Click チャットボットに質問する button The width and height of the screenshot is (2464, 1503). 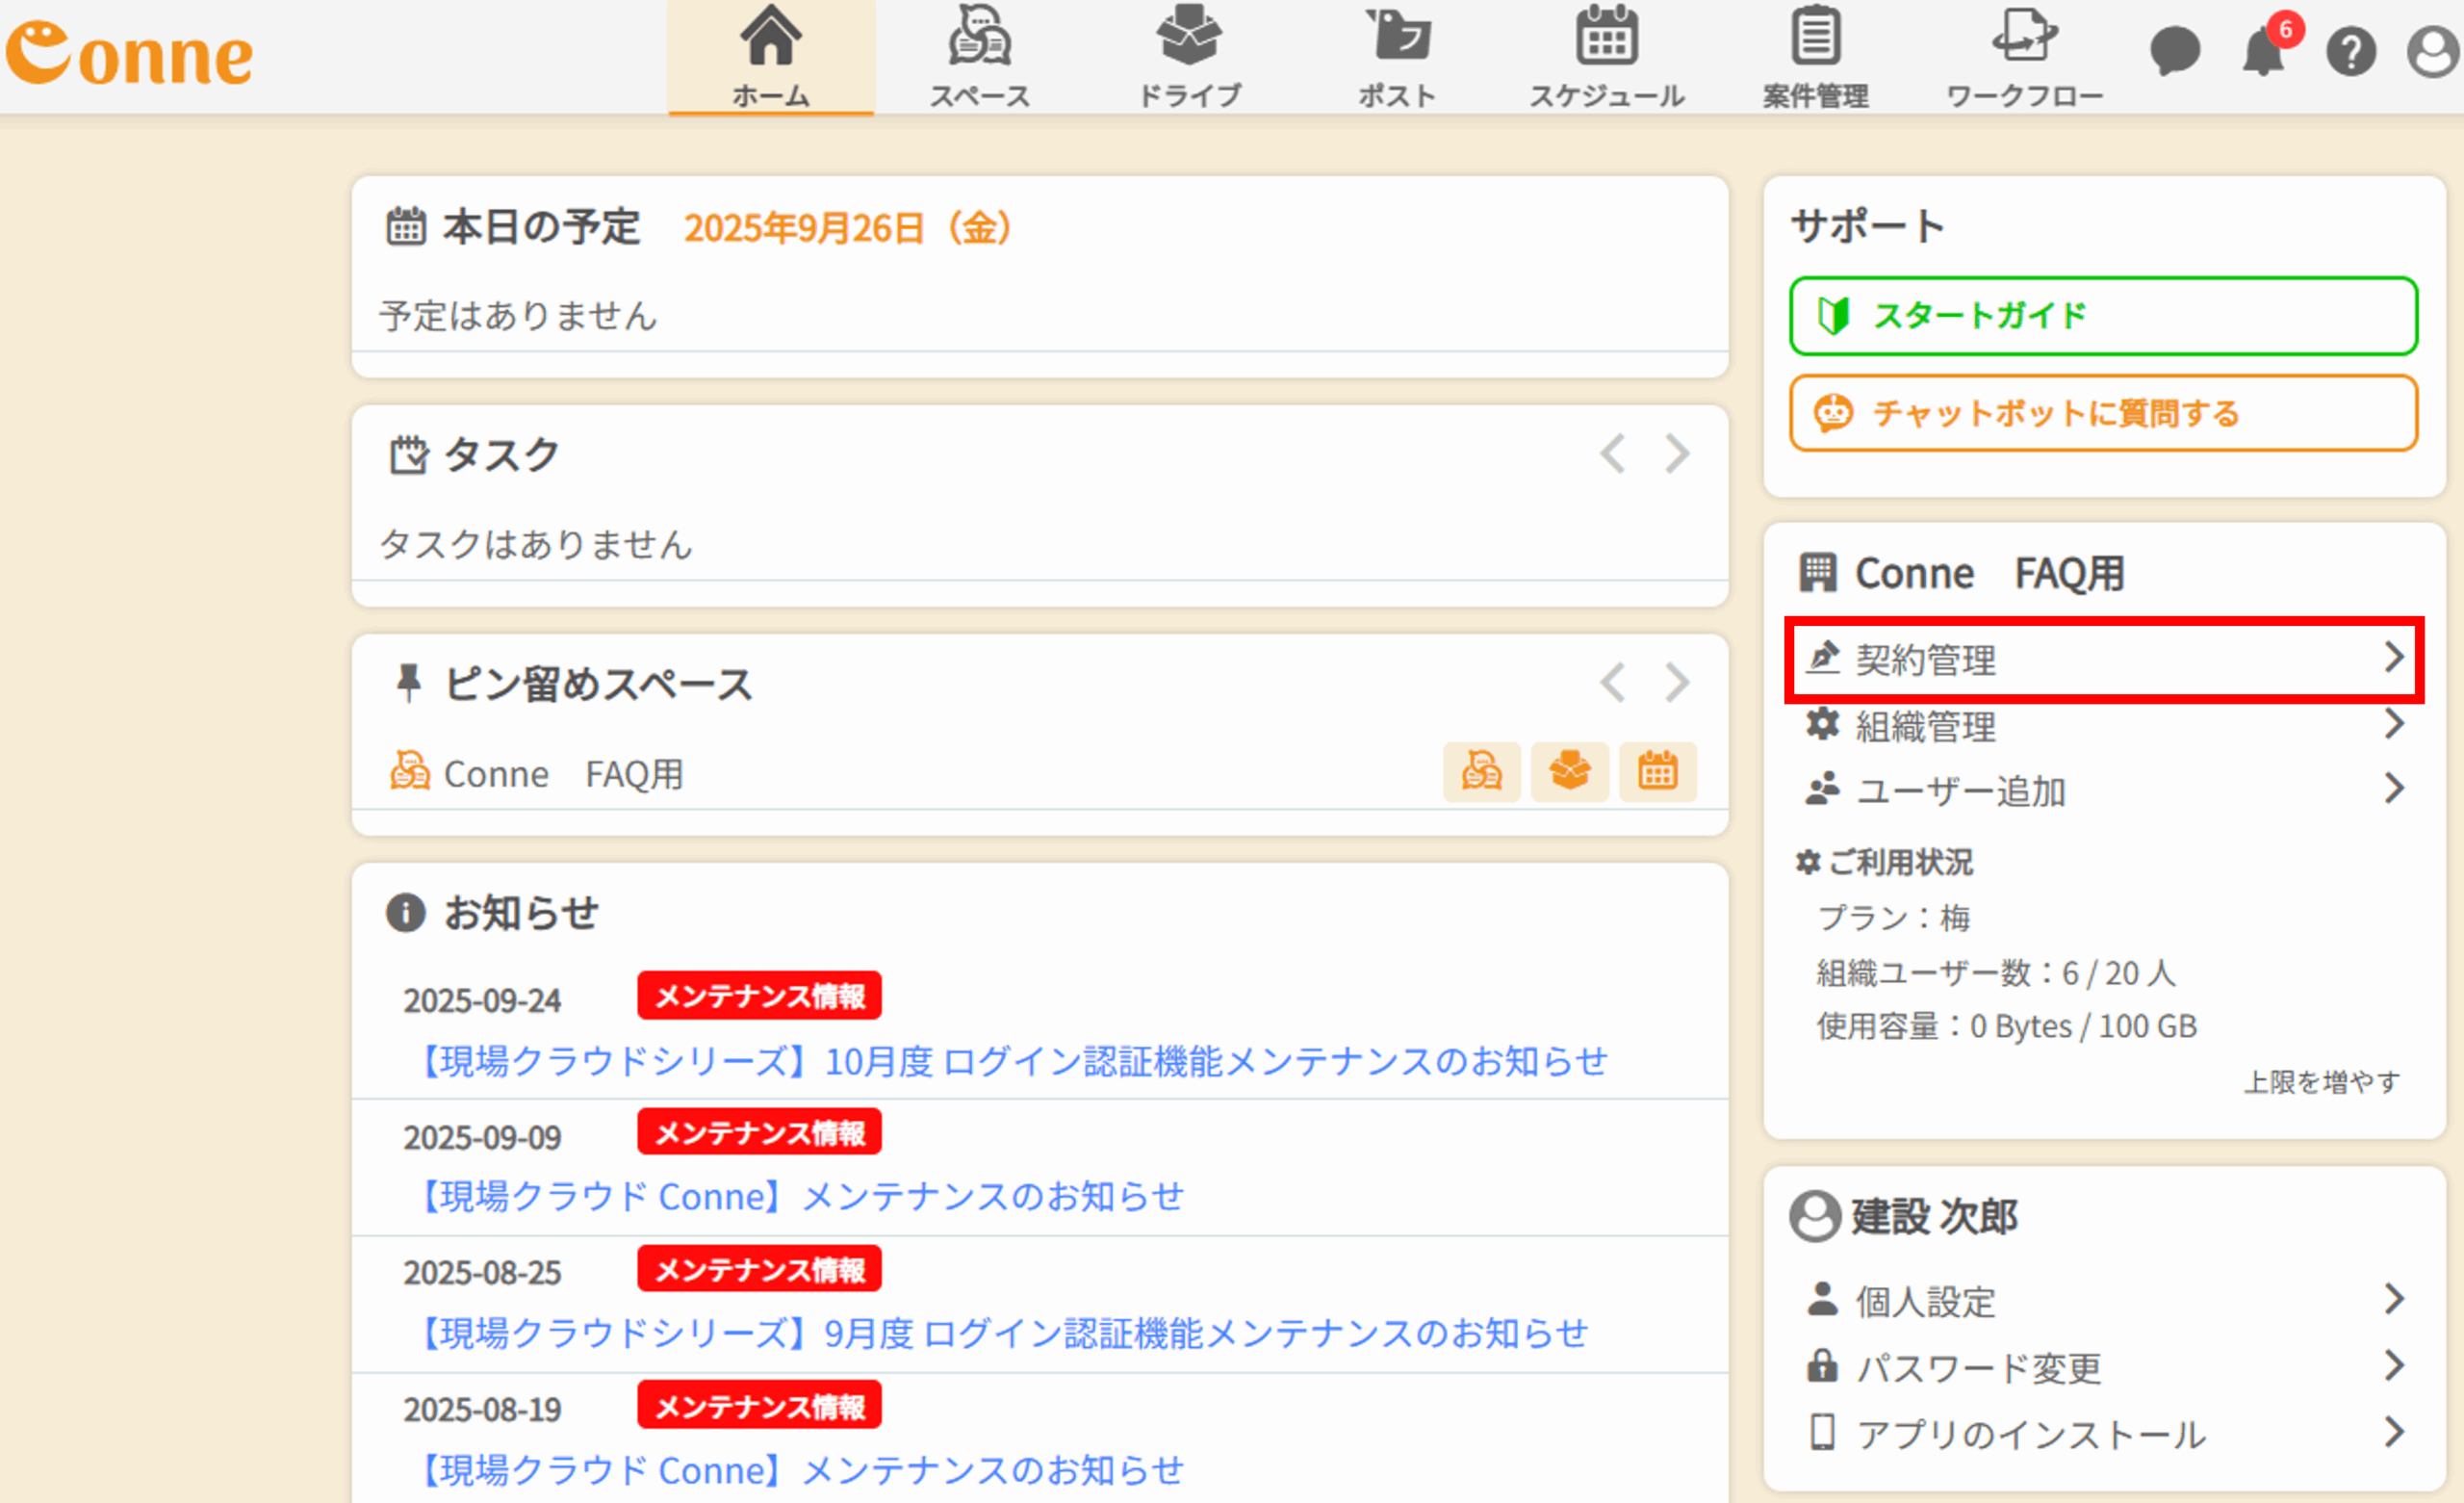click(x=2102, y=413)
